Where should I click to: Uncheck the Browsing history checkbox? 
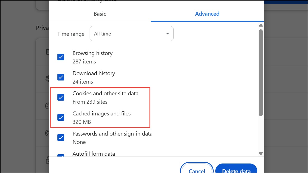coord(61,57)
